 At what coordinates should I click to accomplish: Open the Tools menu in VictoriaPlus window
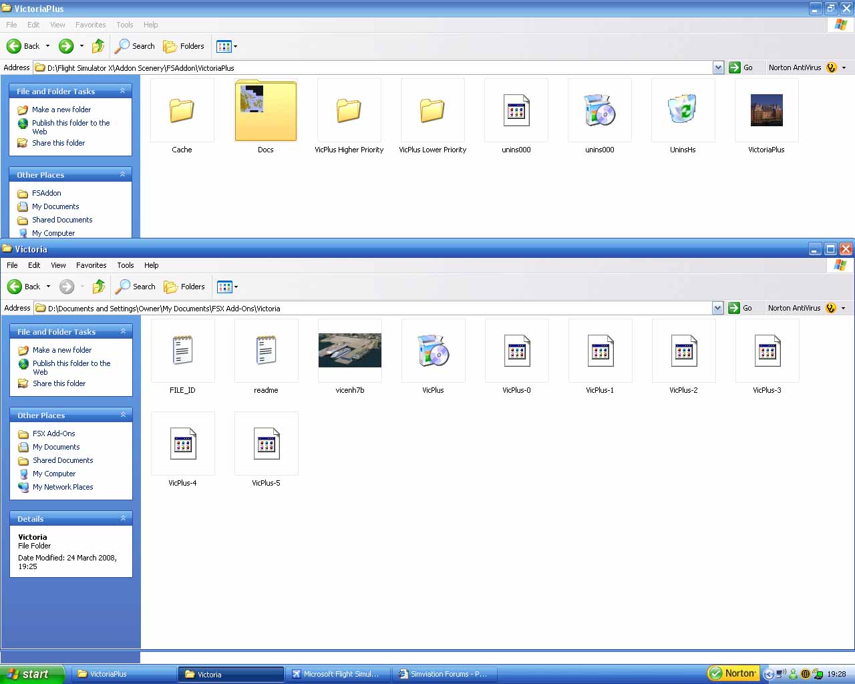tap(125, 25)
